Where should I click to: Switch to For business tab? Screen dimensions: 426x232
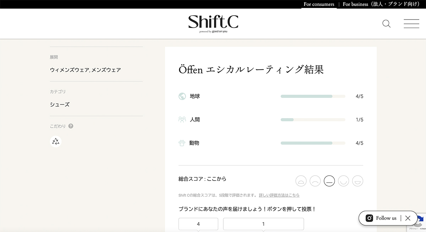click(x=382, y=4)
